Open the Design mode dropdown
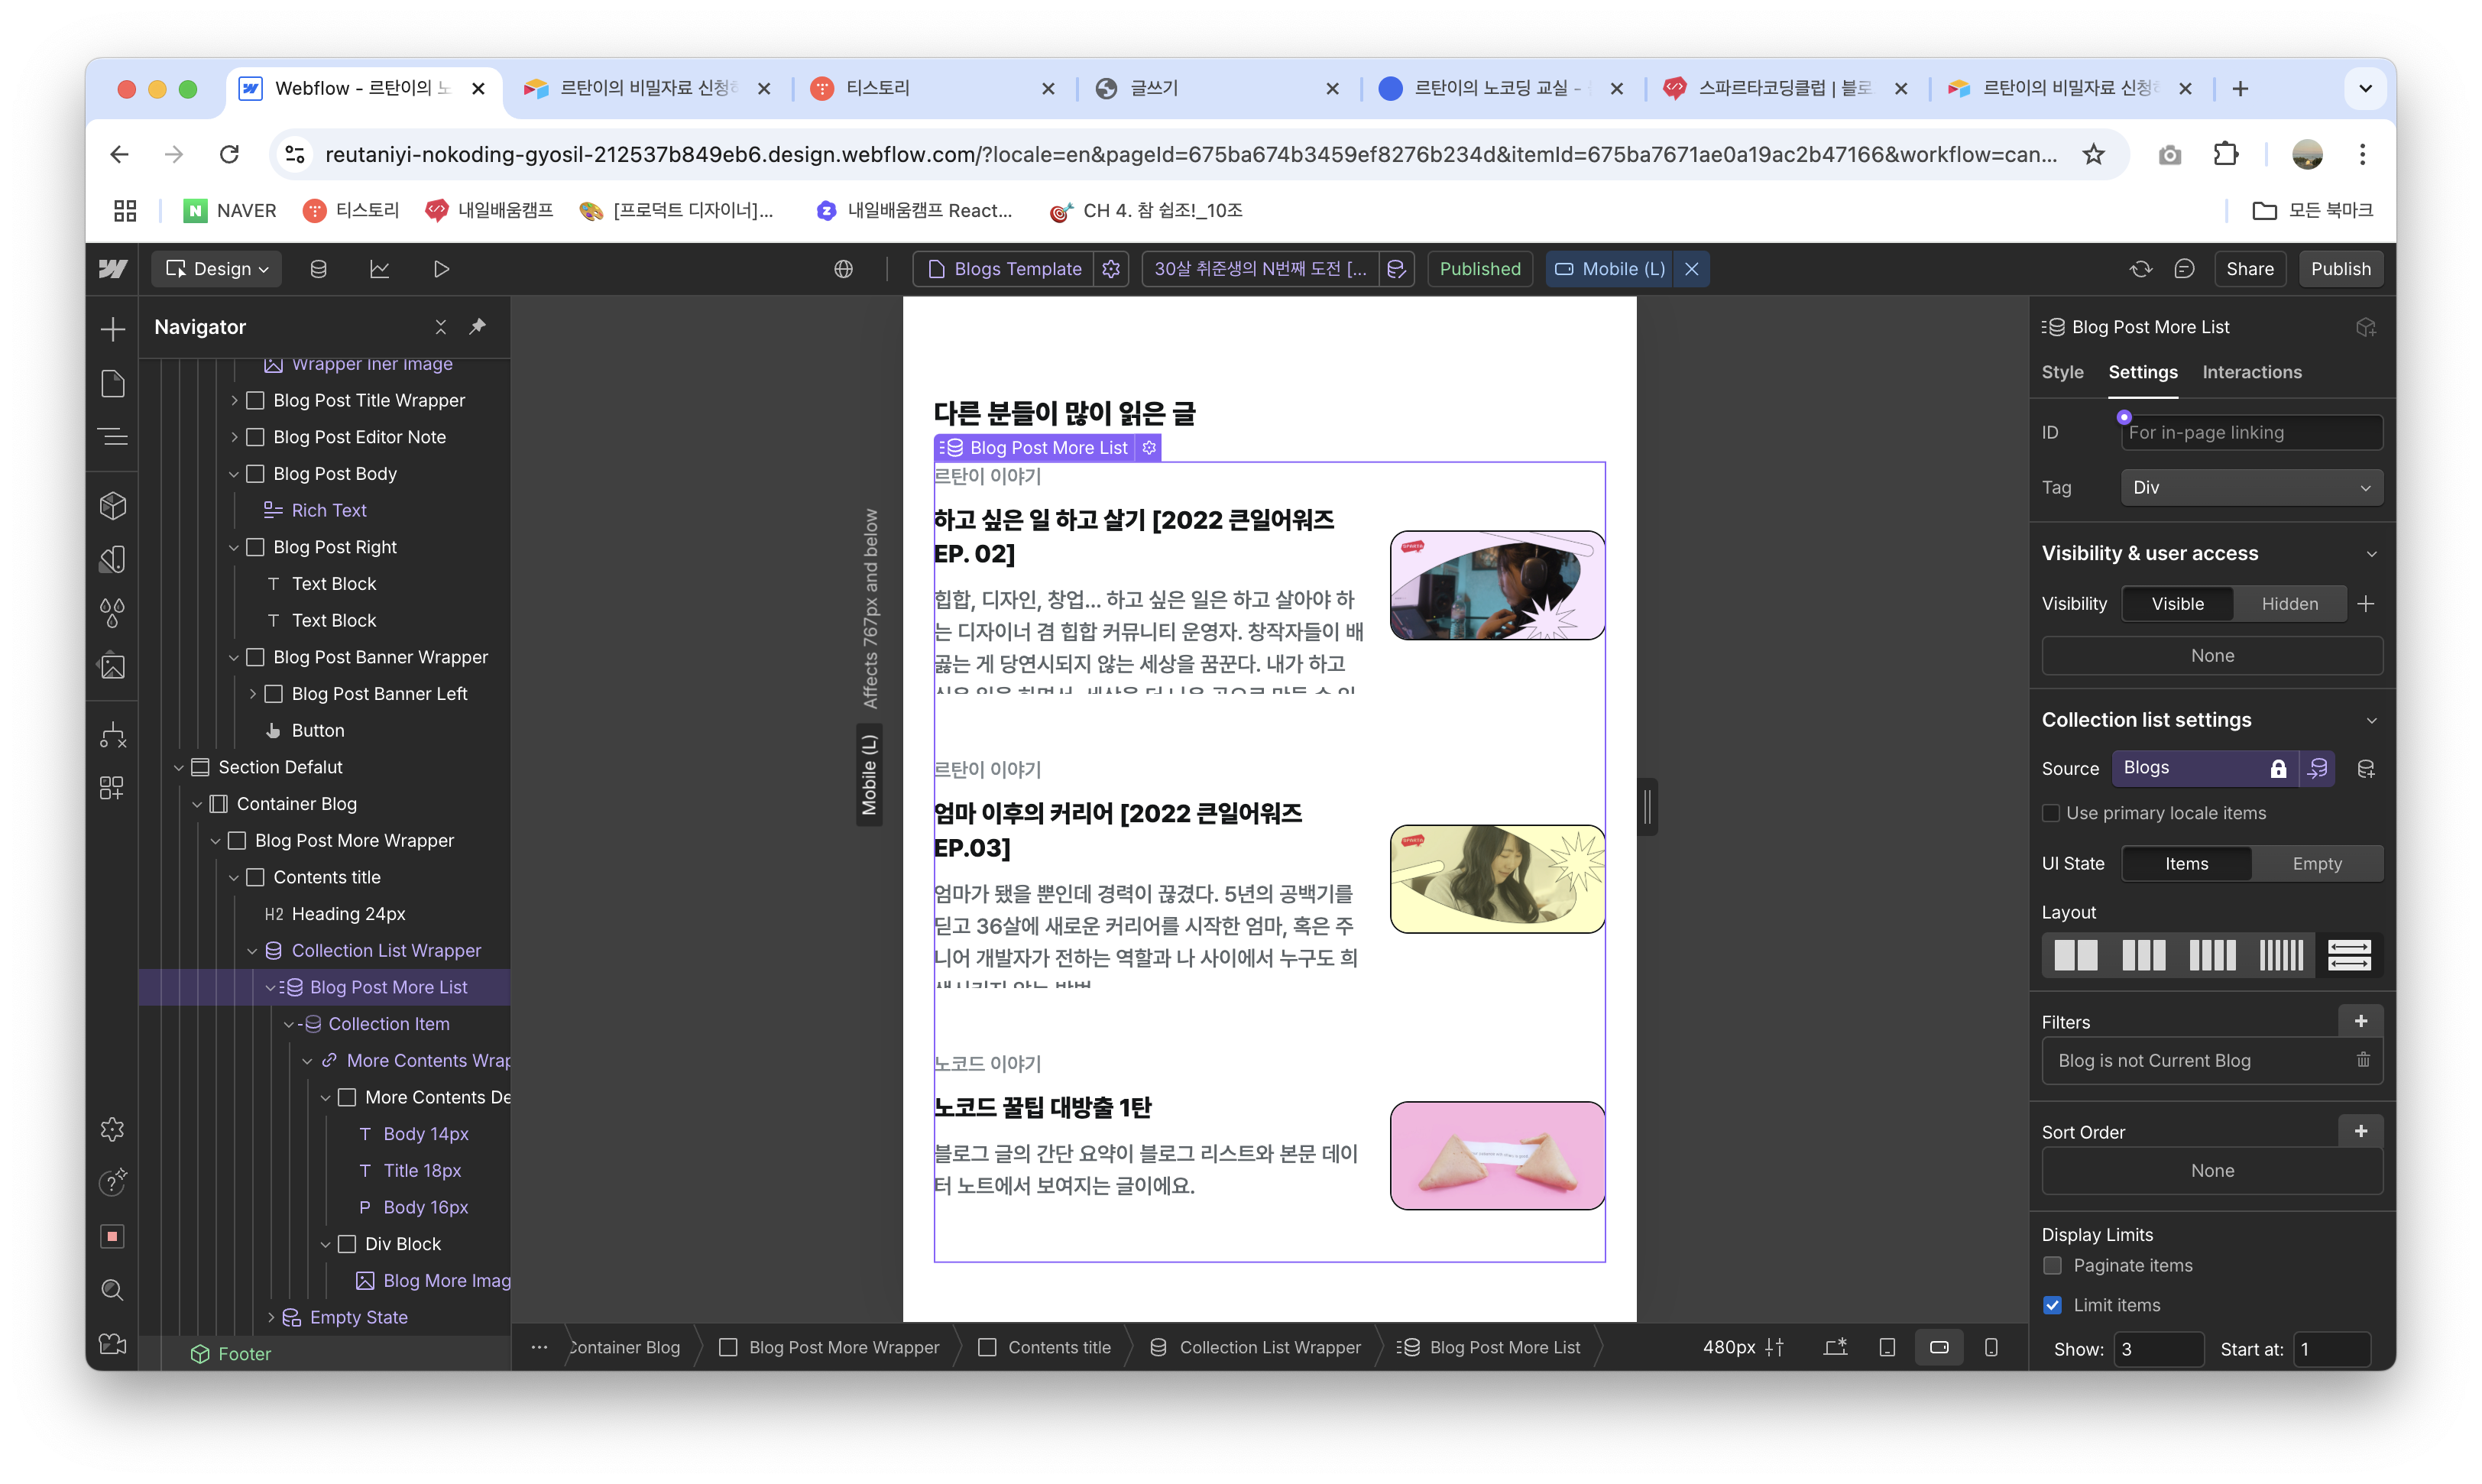Screen dimensions: 2482x1484 (217, 269)
